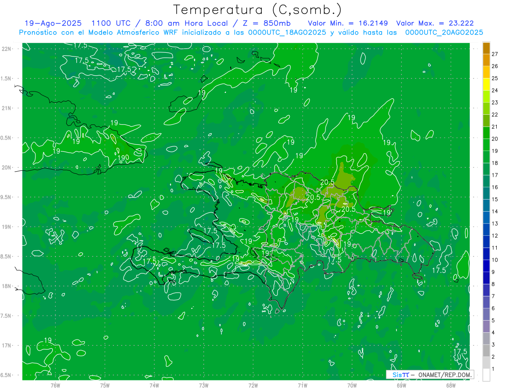Select the 'Valor Max. = 23.222' readout

point(436,23)
